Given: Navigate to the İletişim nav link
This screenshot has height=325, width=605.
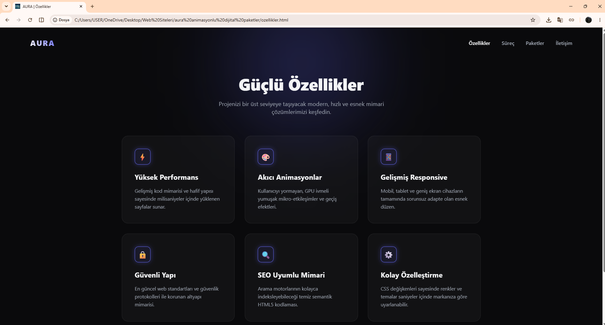Looking at the screenshot, I should click(564, 43).
